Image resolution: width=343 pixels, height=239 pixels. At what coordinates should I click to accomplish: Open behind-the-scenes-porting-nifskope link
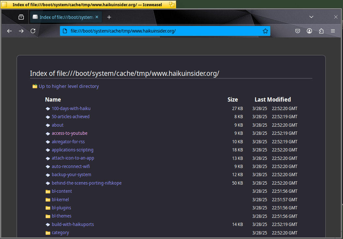tap(87, 183)
